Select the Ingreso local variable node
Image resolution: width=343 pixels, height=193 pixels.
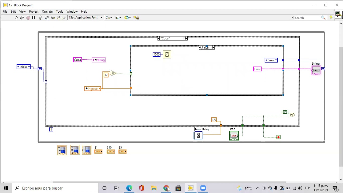pyautogui.click(x=93, y=89)
